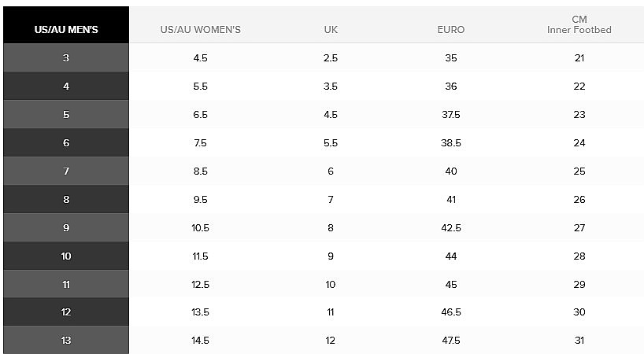
Task: Select UK size 11 cell
Action: click(x=331, y=312)
